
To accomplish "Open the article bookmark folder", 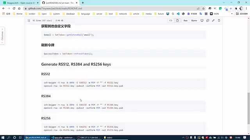I will point(134,14).
